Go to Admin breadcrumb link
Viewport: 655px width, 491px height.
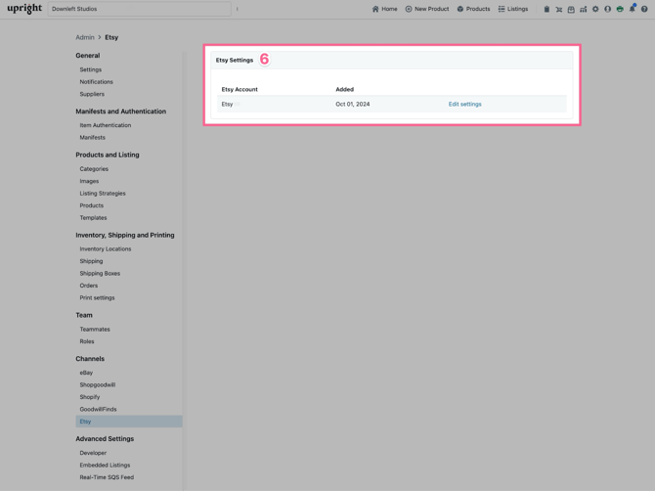85,37
